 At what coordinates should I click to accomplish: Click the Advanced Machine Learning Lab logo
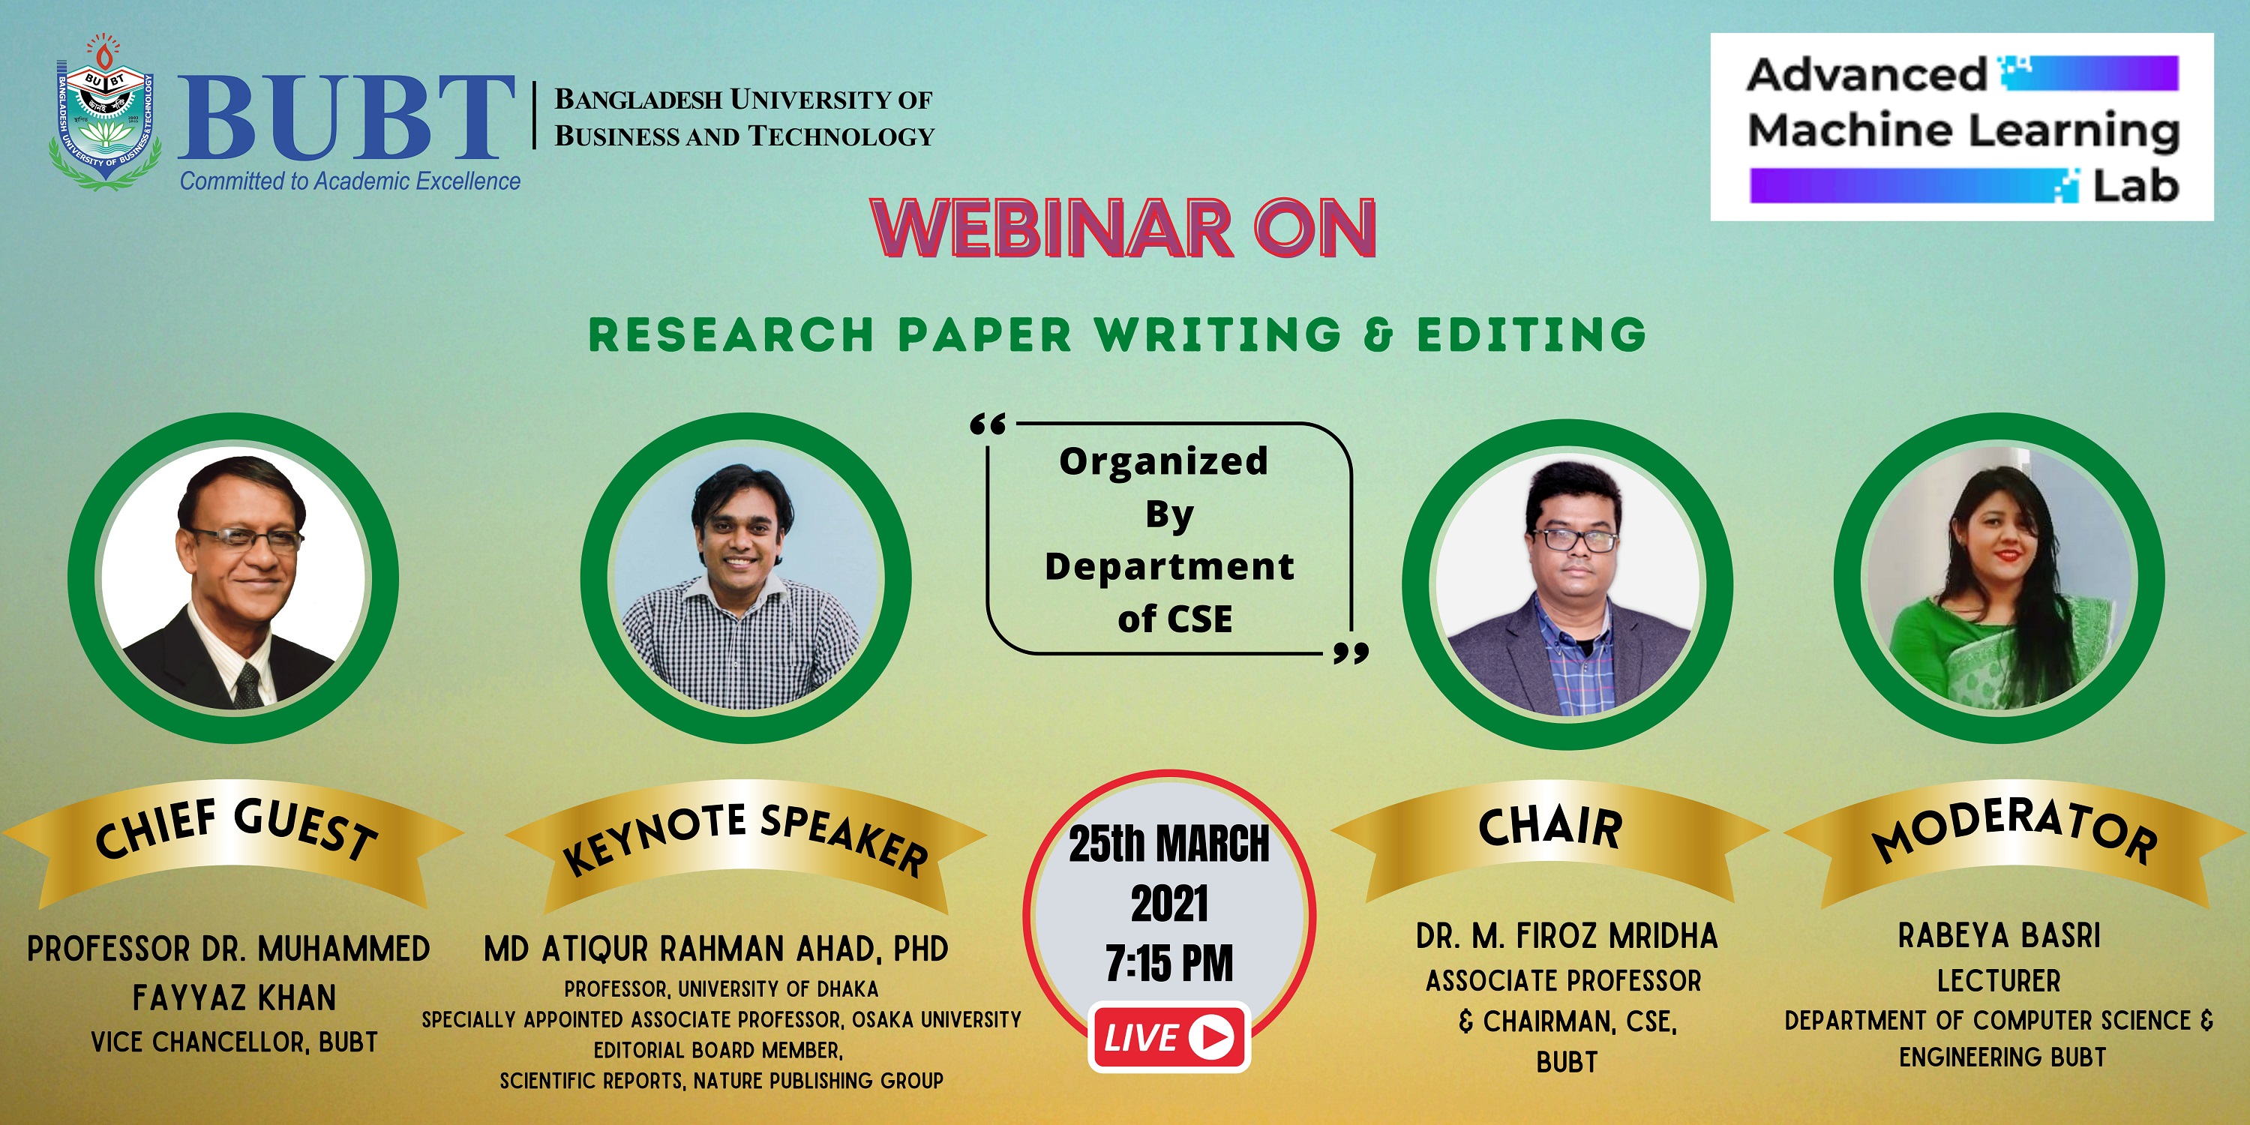tap(1962, 127)
